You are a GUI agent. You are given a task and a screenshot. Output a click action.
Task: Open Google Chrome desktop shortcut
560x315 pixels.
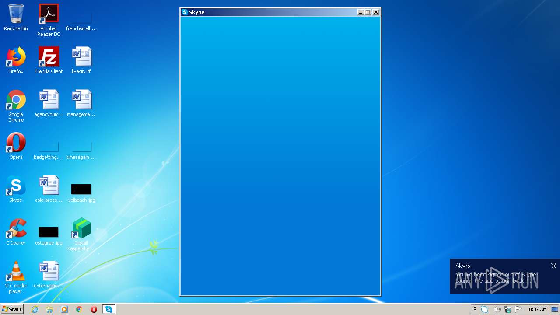click(x=16, y=106)
